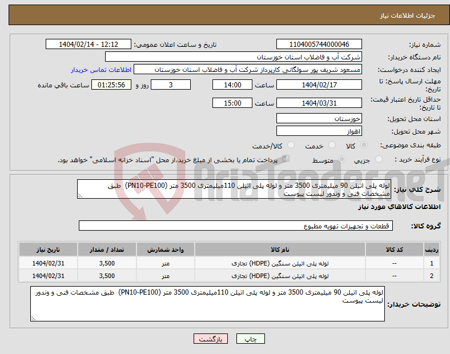Image resolution: width=450 pixels, height=354 pixels.
Task: Click the announcement date field 1404/02/14 - 12:12
Action: [x=89, y=44]
